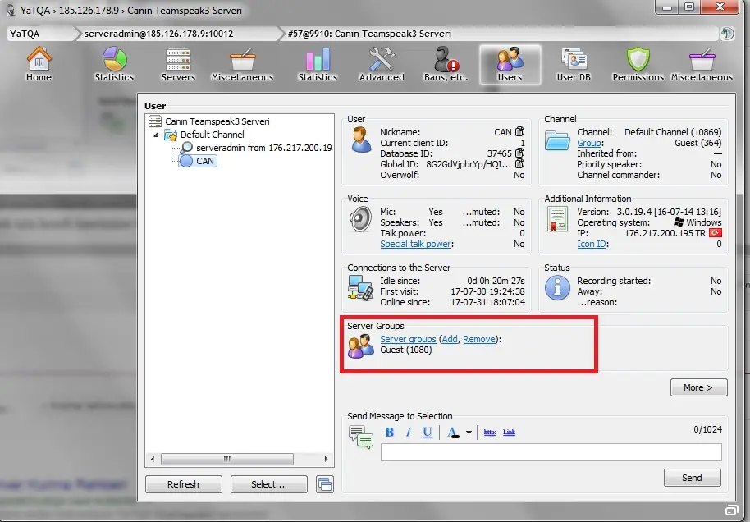Toggle underline formatting for the message
The image size is (750, 522).
click(428, 433)
